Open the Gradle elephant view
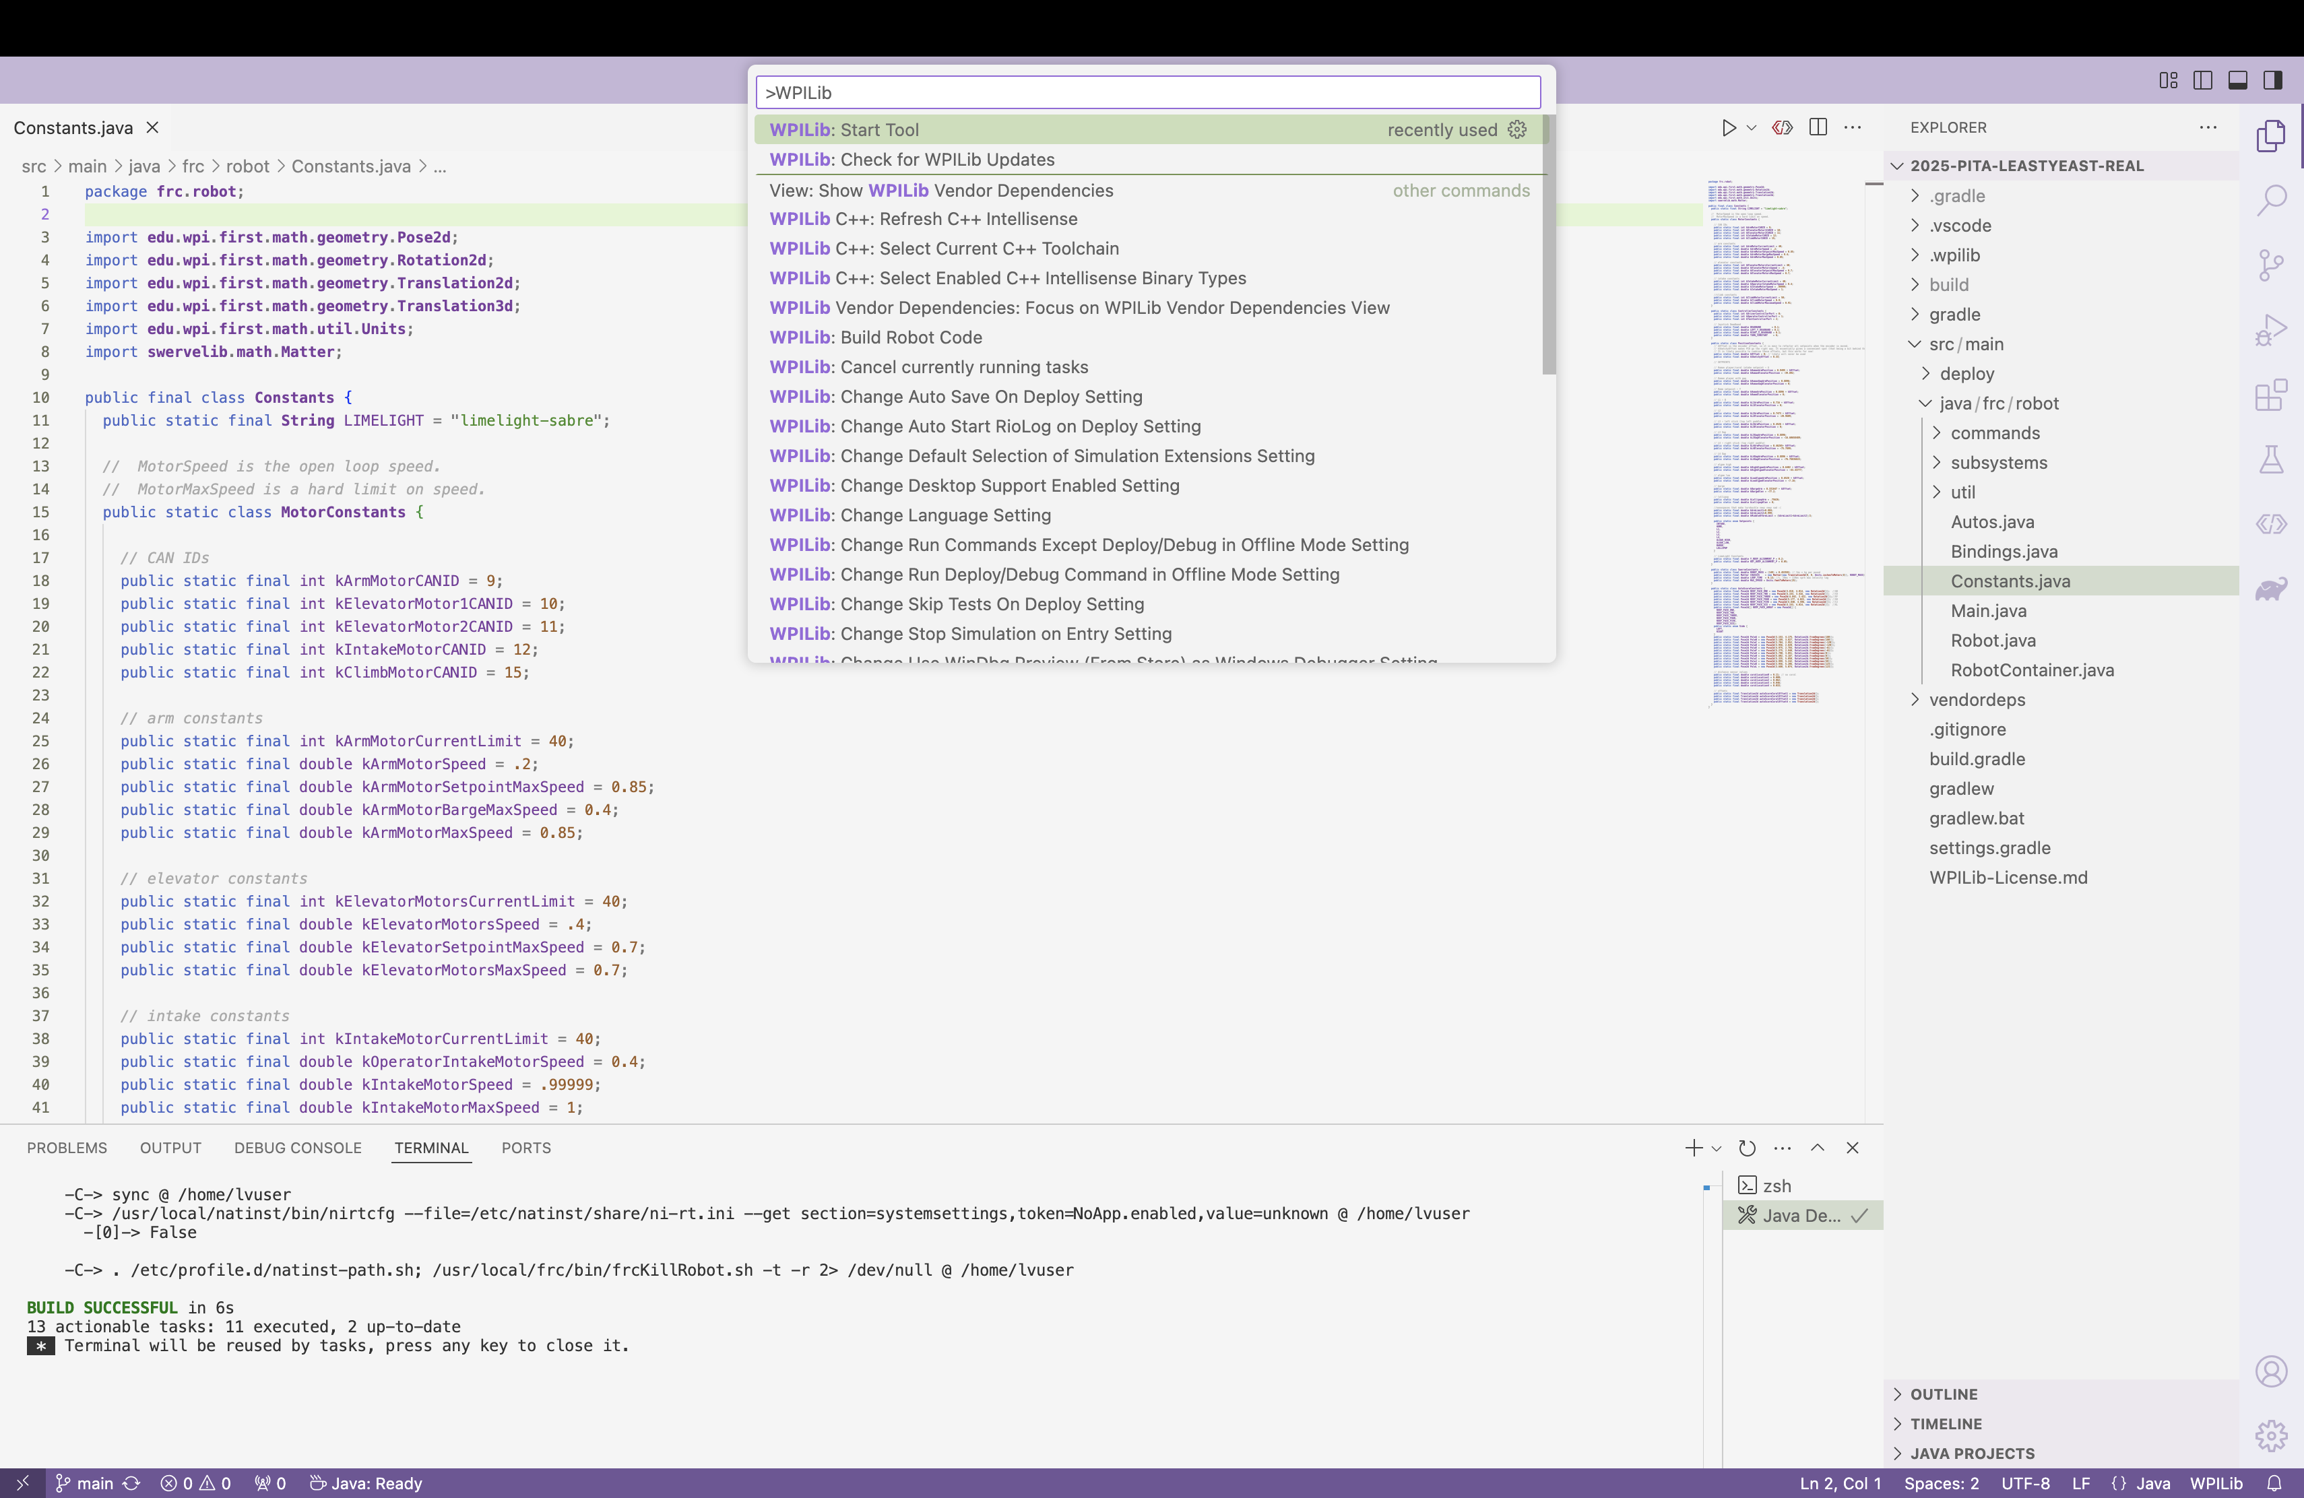The width and height of the screenshot is (2304, 1498). [x=2271, y=589]
